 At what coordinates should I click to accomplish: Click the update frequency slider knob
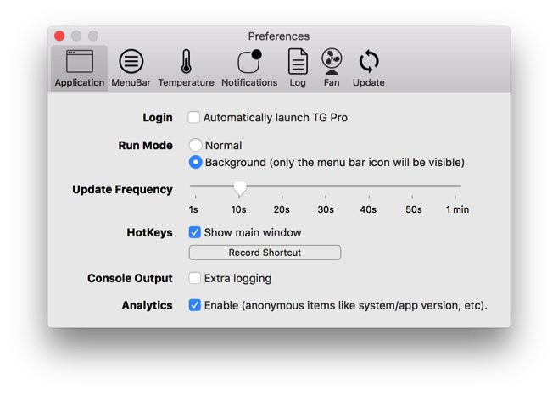coord(240,188)
